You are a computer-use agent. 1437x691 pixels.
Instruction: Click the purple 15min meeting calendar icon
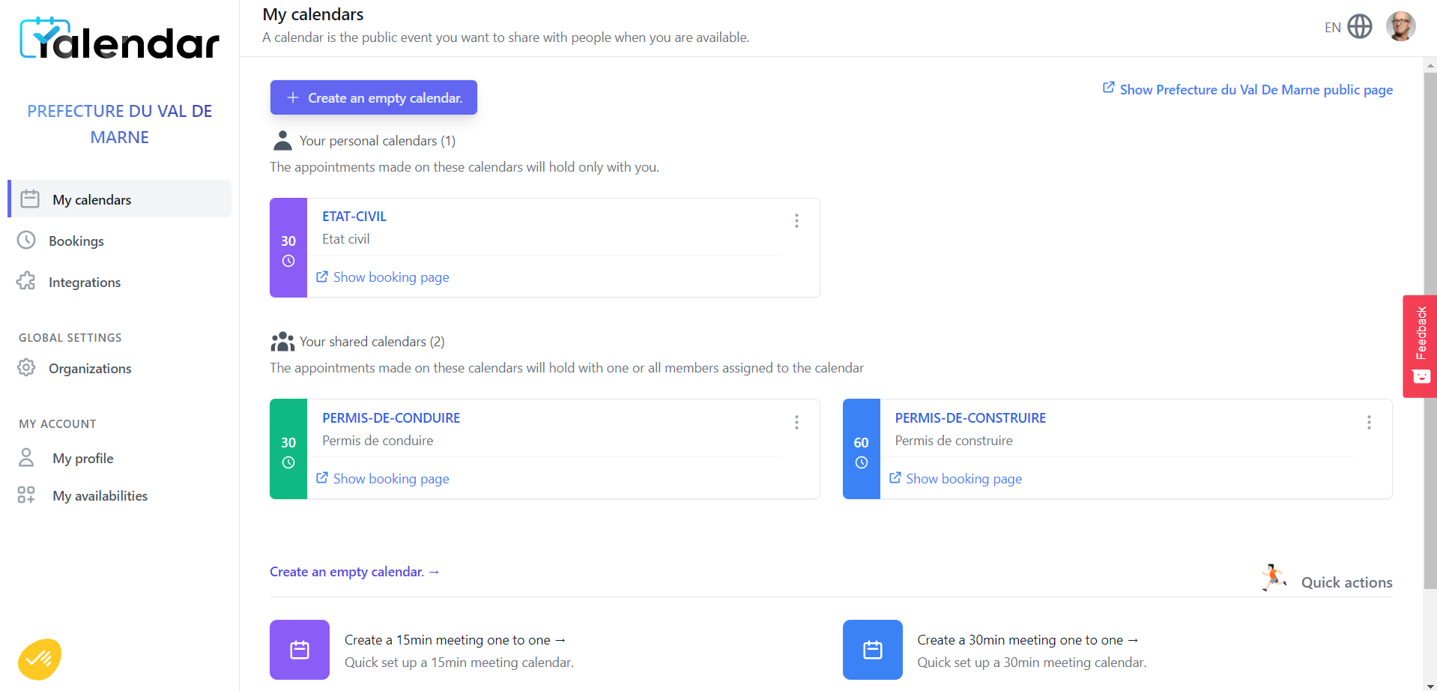[300, 650]
